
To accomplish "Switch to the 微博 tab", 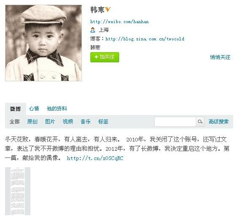I will [x=15, y=109].
